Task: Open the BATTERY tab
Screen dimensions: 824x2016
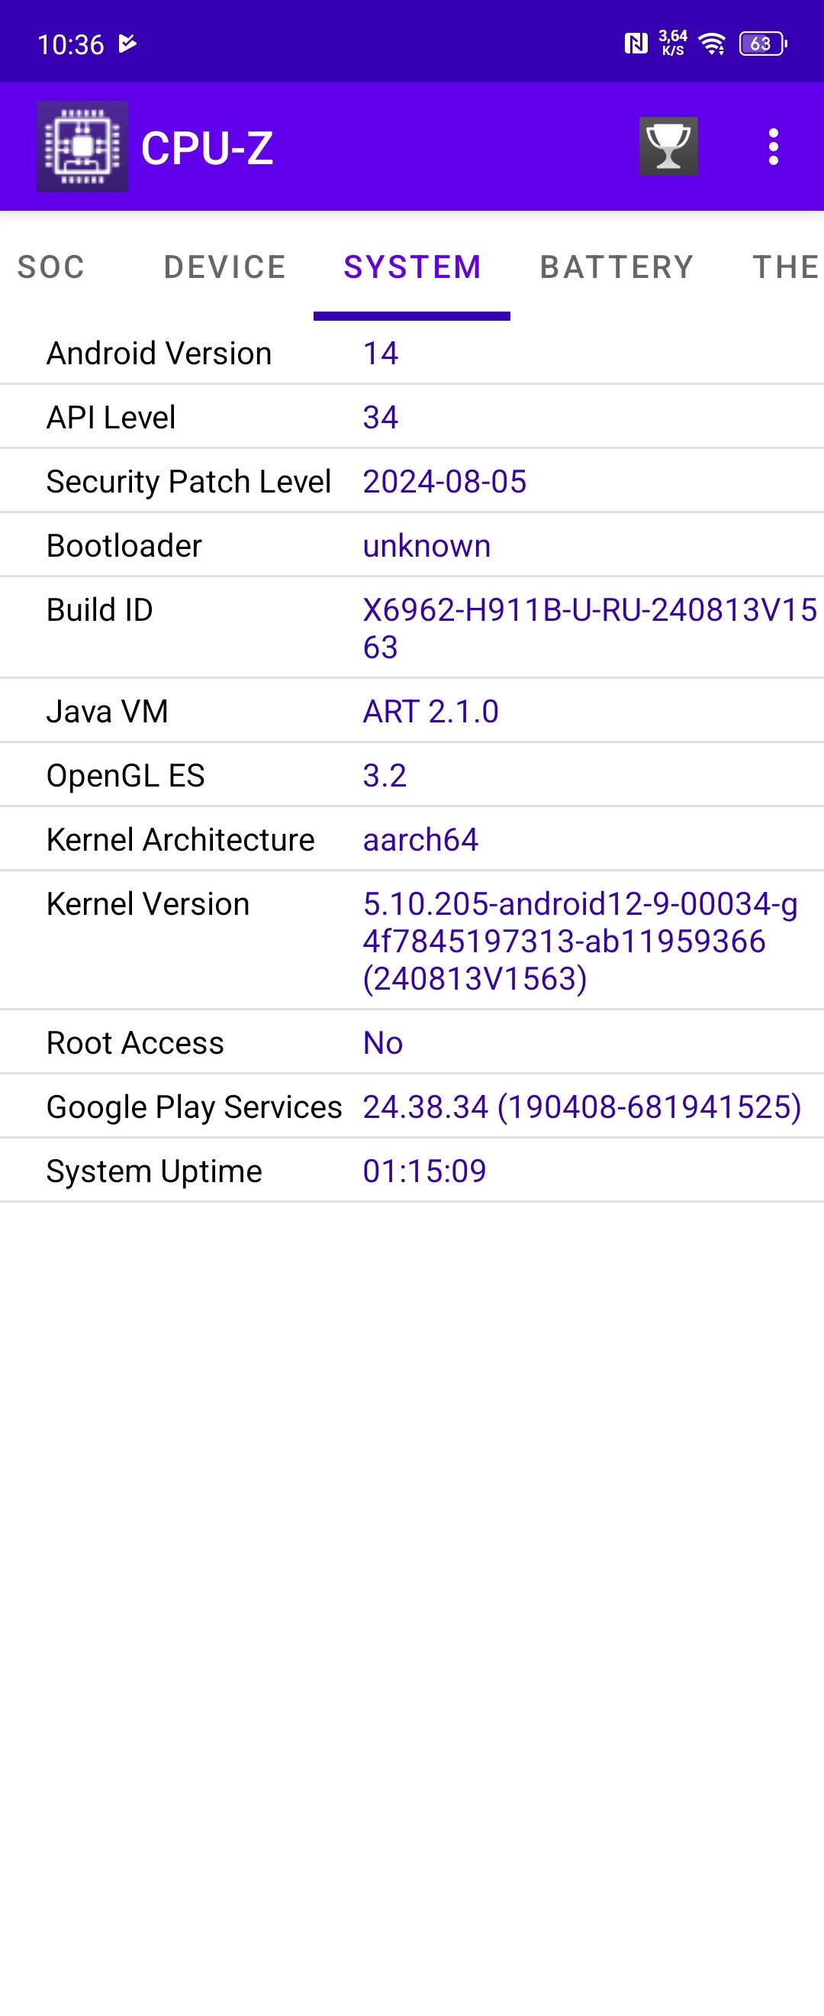Action: click(x=616, y=267)
